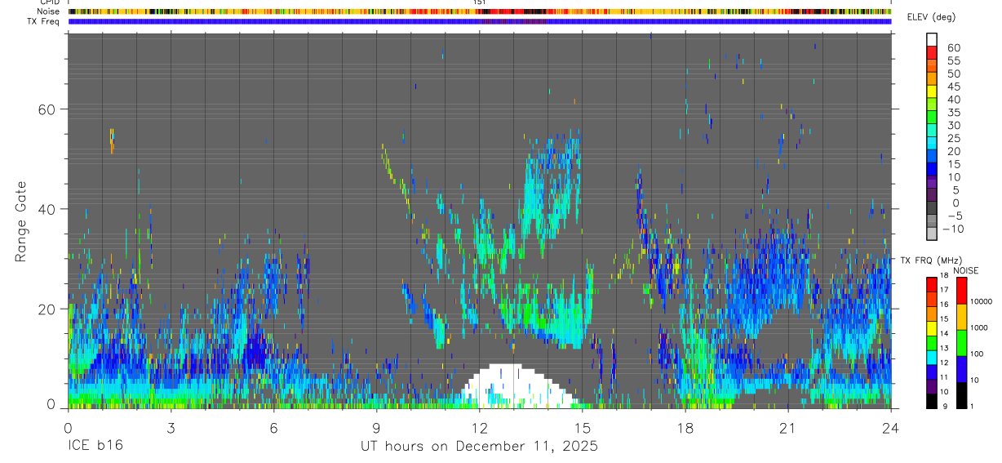Pick the black bottom segment of the TX FRQ bar
Viewport: 1002px width, 463px height.
[931, 401]
